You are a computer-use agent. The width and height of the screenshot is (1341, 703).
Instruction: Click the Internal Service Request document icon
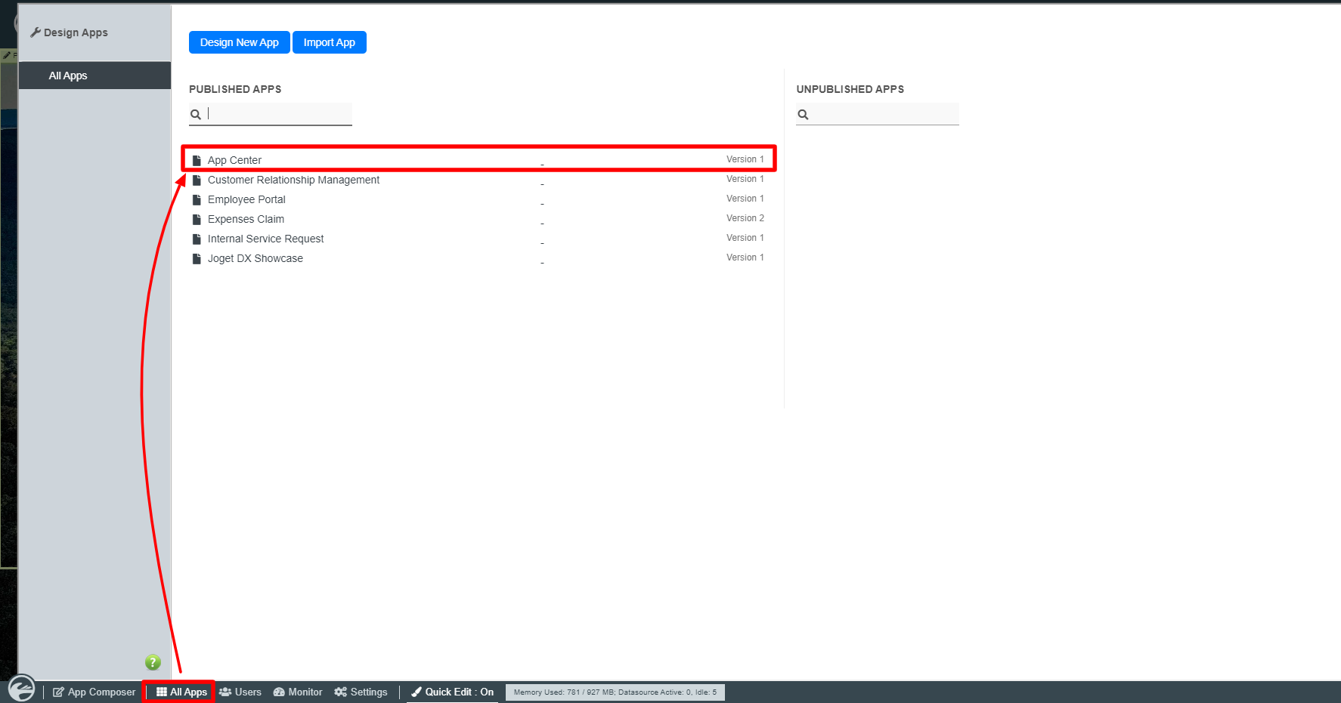(197, 239)
